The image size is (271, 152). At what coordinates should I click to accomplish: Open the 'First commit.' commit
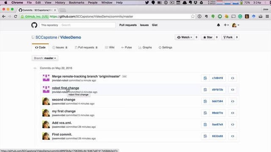[62, 134]
